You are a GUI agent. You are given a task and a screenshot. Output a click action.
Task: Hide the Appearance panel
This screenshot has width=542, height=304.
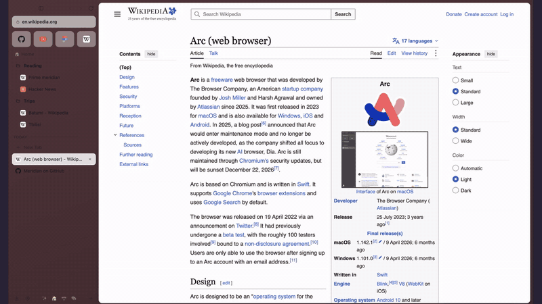point(491,54)
